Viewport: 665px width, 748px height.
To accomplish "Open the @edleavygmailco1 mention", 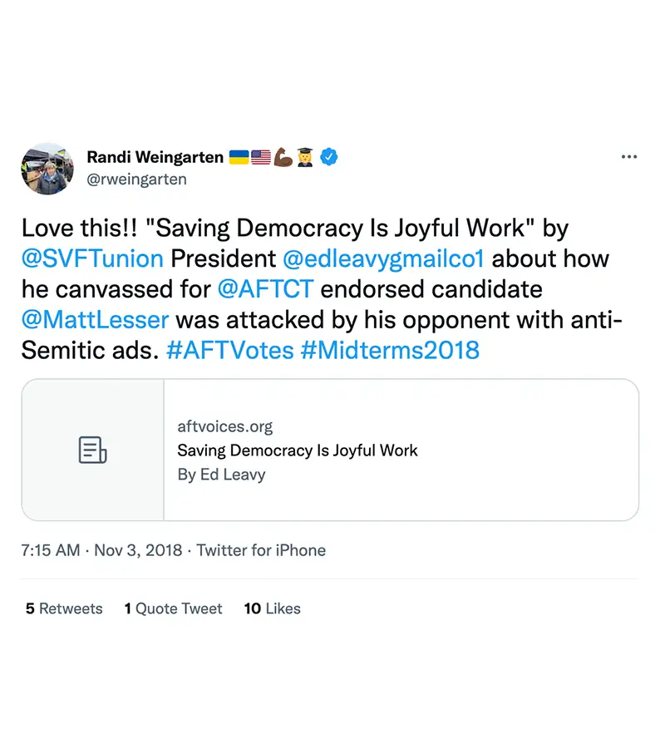I will [x=383, y=258].
